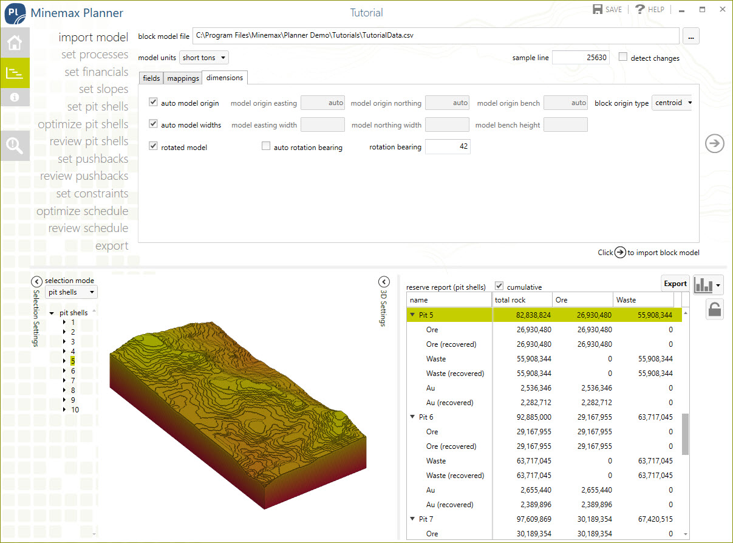
Task: Collapse Pit 7 row in report
Action: 414,519
